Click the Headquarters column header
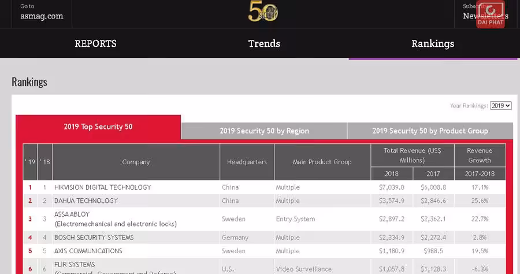Viewport: 520px width, 274px height. pos(247,162)
